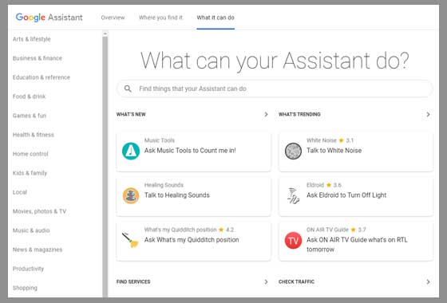Expand the Check Traffic section arrow

click(428, 281)
